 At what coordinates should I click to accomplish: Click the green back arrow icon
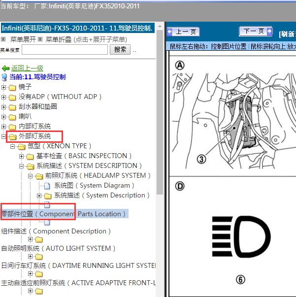tap(5, 68)
